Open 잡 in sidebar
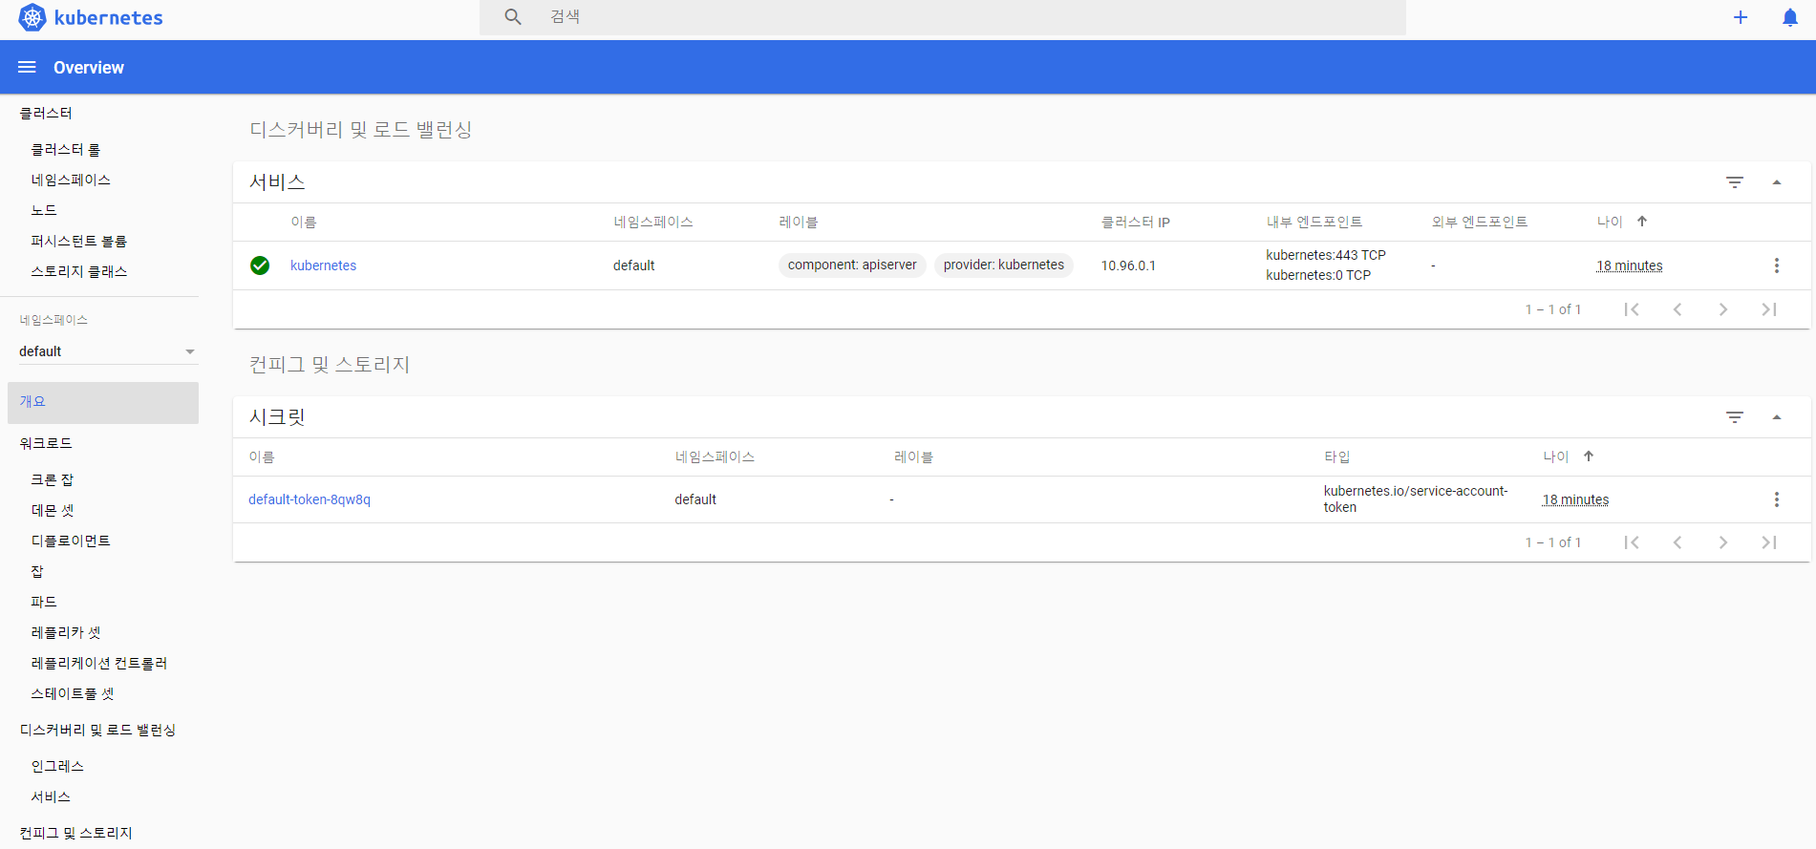Image resolution: width=1816 pixels, height=849 pixels. pyautogui.click(x=37, y=571)
